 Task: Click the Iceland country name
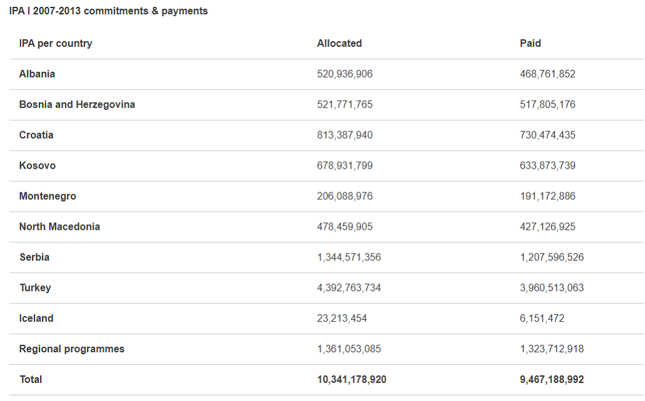click(36, 319)
